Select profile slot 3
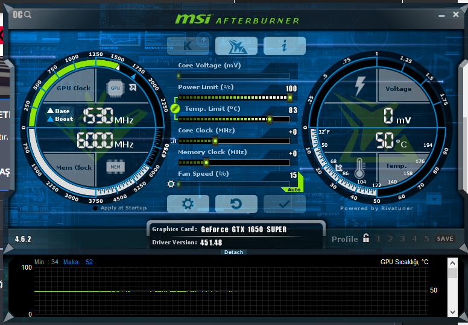Image resolution: width=468 pixels, height=325 pixels. [x=402, y=238]
